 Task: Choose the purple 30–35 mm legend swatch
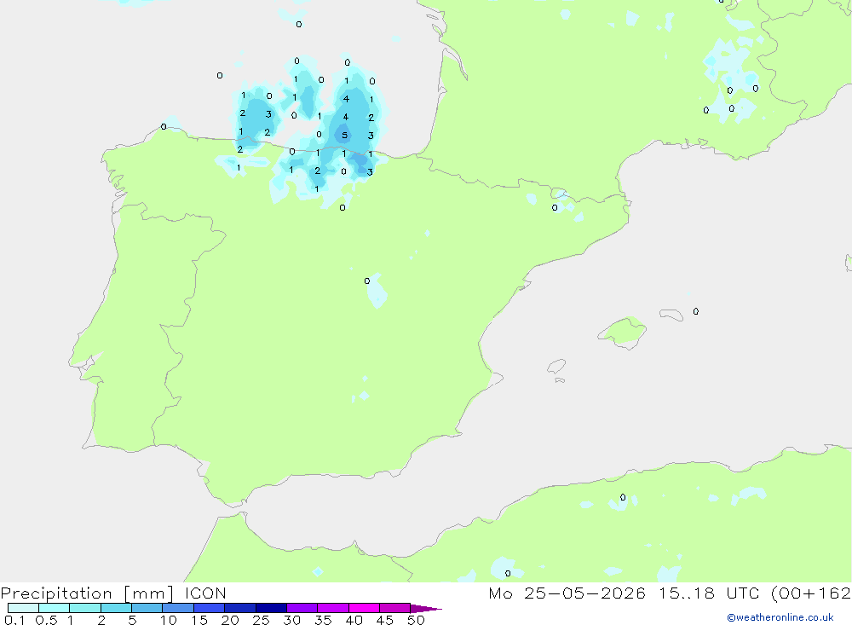(302, 608)
